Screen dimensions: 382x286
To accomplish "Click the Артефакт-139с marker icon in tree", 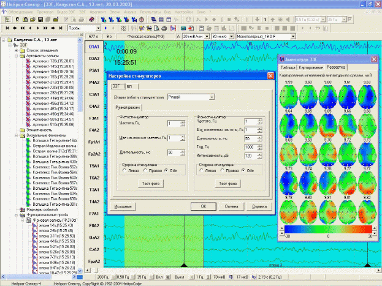I will point(28,61).
